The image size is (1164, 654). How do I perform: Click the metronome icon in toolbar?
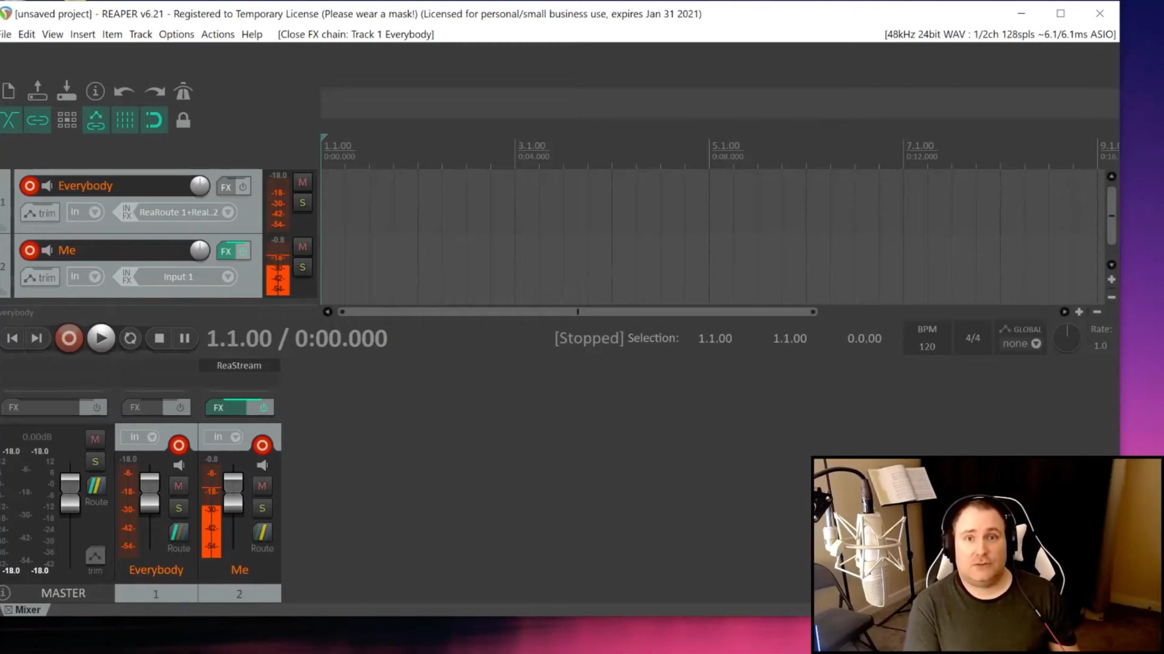pos(183,91)
